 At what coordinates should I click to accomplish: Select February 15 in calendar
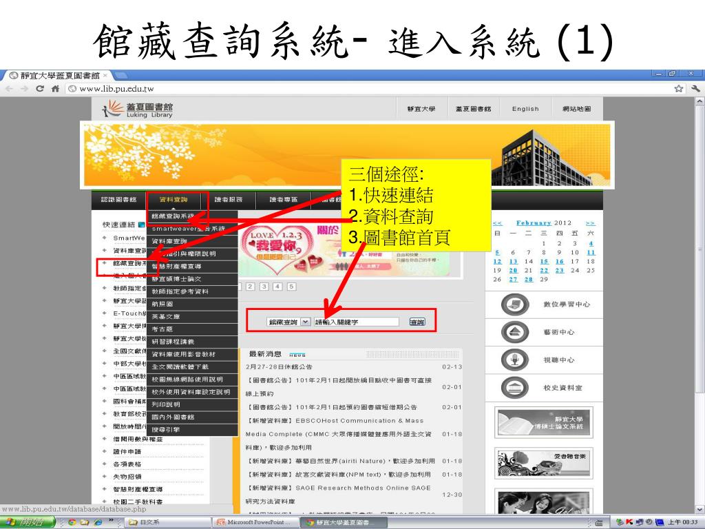point(544,261)
